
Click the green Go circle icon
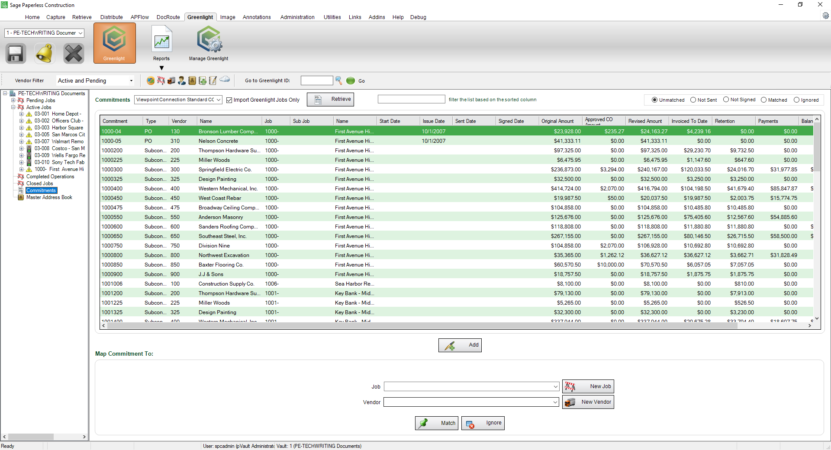pos(351,80)
